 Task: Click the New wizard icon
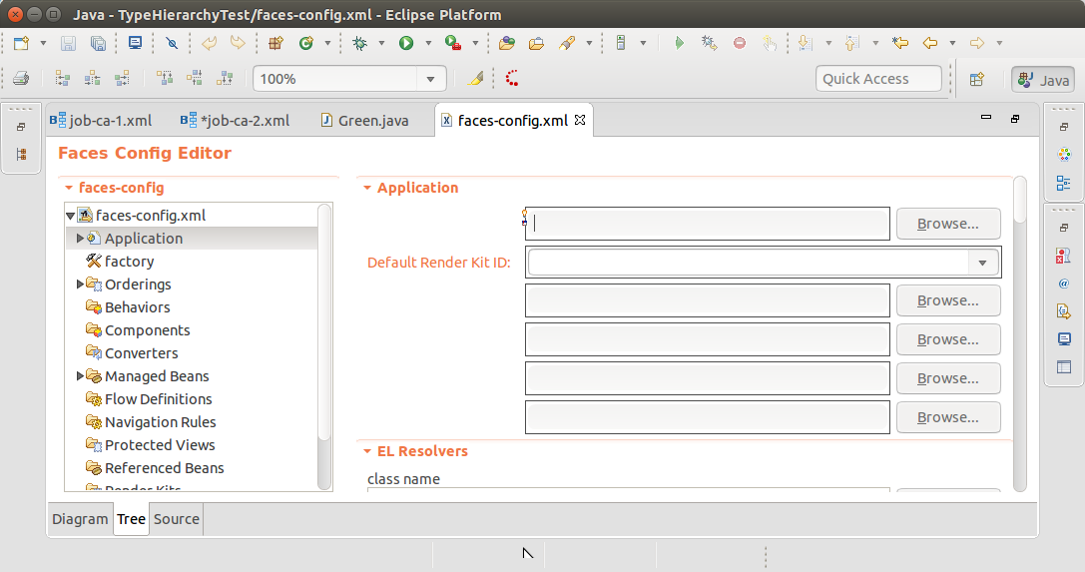click(21, 43)
